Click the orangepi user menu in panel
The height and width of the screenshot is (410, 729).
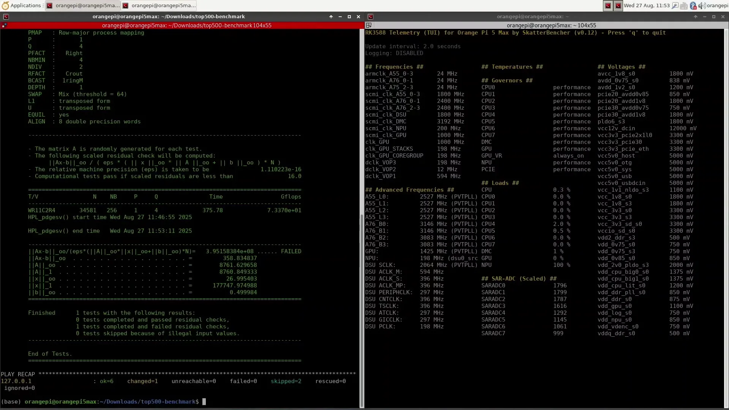pyautogui.click(x=717, y=5)
